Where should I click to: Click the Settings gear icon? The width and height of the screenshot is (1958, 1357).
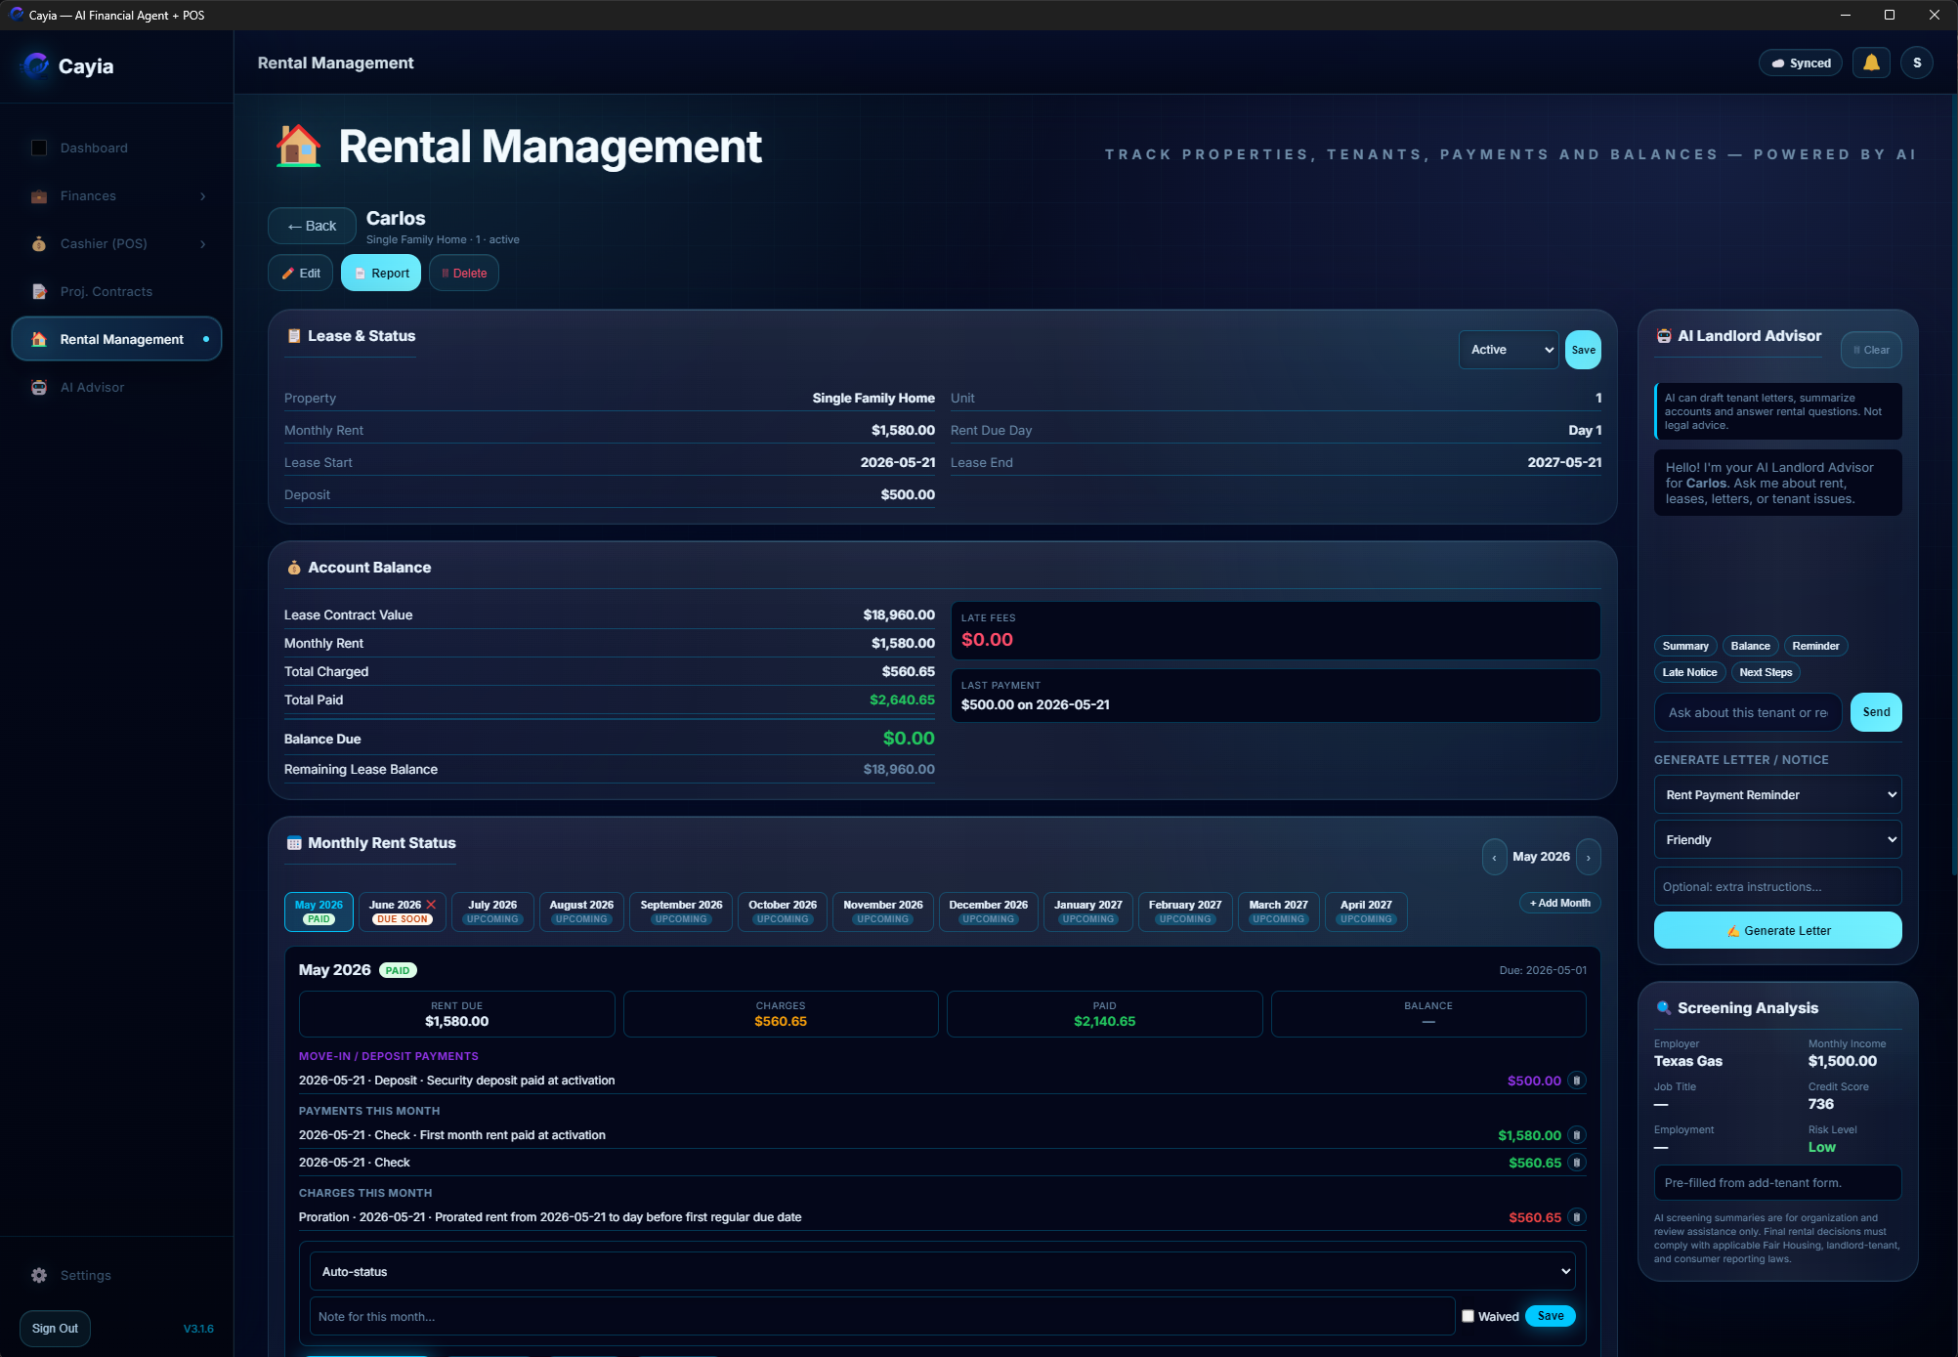pos(39,1275)
